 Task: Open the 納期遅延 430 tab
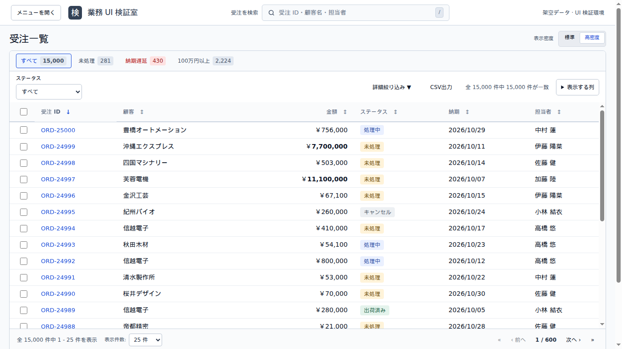(145, 61)
